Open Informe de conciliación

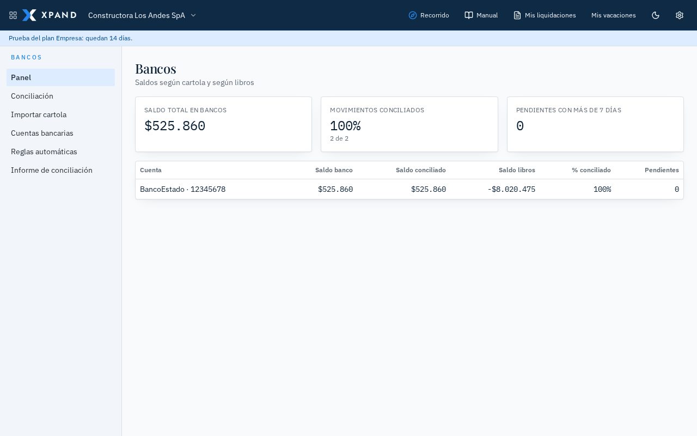60,170
